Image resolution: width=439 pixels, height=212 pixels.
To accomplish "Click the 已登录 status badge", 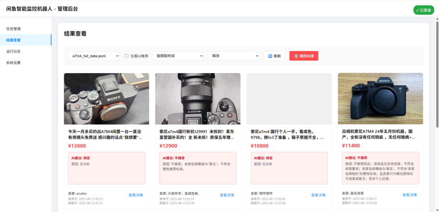I will coord(424,10).
